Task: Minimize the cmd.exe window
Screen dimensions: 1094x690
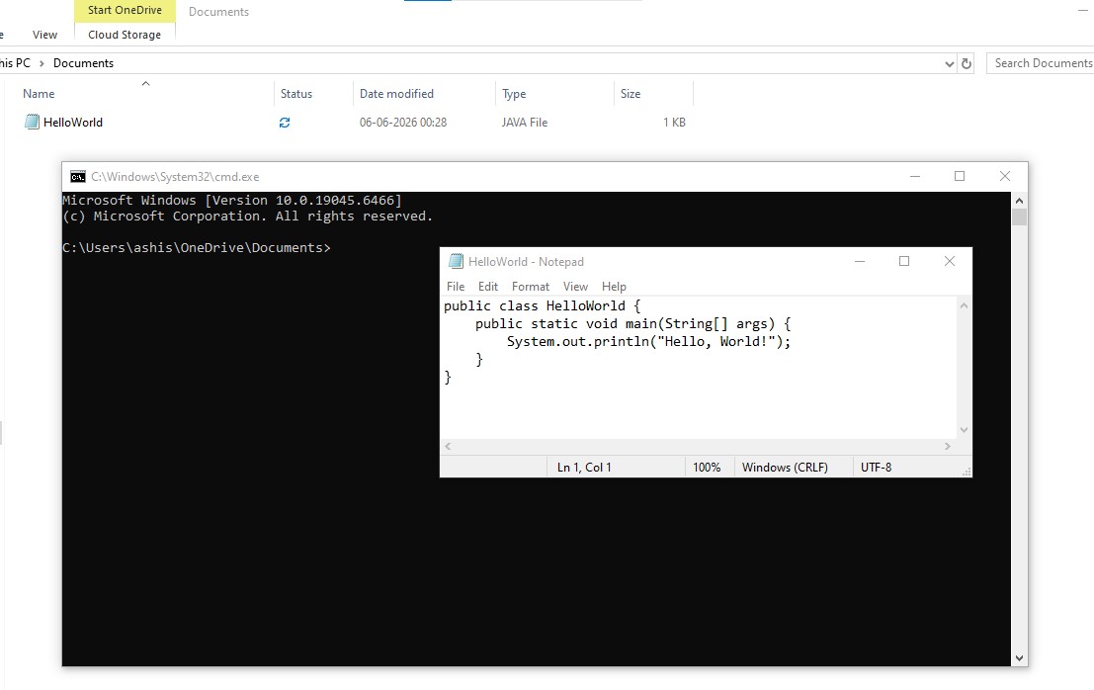Action: (x=915, y=177)
